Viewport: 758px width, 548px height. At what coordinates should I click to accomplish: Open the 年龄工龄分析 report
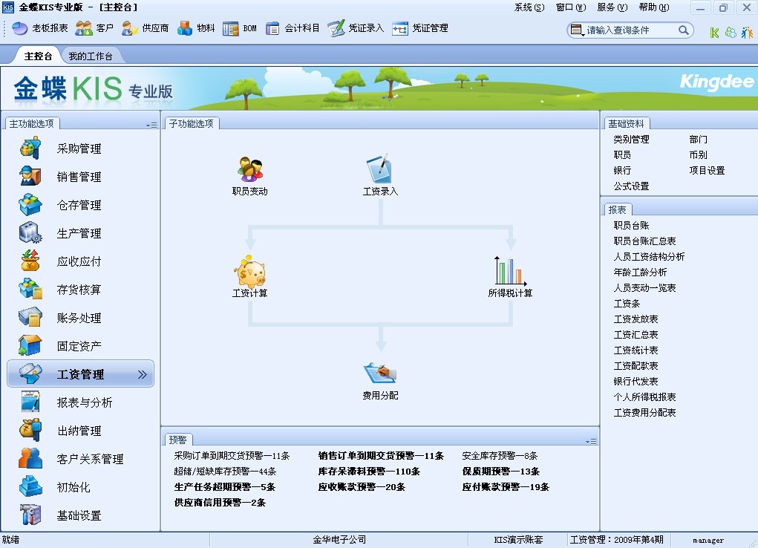click(640, 273)
